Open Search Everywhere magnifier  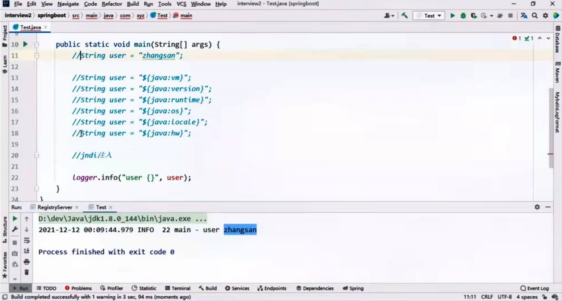535,16
